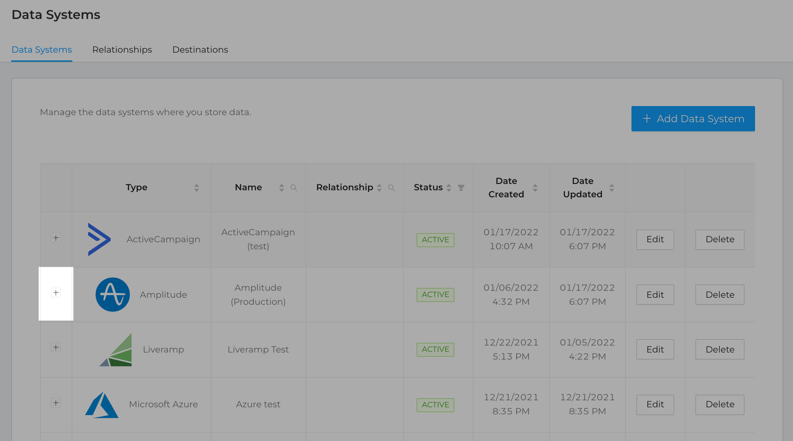Select the 'ActiveCampaign (test)' name cell
Screen dimensions: 793x441
pos(258,239)
